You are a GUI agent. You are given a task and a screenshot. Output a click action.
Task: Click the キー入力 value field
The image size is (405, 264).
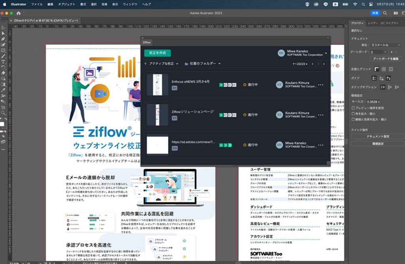(373, 102)
